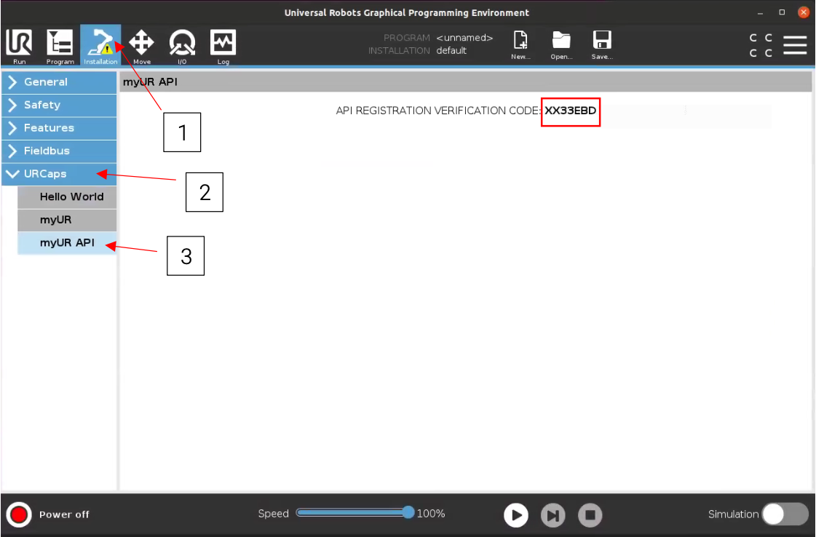Select the Program icon in the toolbar
816x537 pixels.
coord(60,44)
